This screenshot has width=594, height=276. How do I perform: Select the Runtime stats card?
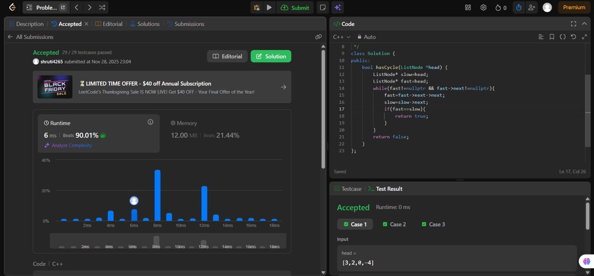point(99,133)
